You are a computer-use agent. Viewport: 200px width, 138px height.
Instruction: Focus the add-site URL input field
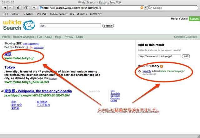point(159,56)
